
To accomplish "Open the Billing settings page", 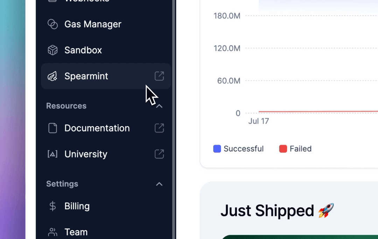I will tap(77, 206).
